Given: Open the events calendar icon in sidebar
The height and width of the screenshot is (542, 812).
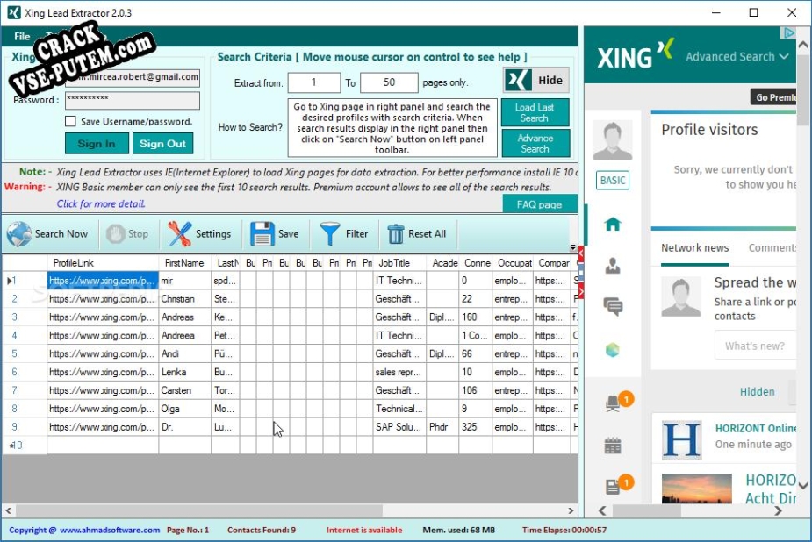Looking at the screenshot, I should click(613, 446).
